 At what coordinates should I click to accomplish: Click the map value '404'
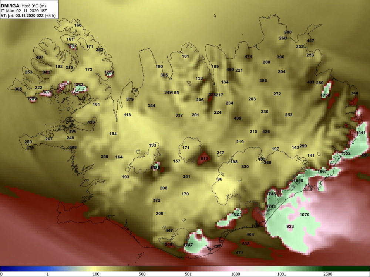[x=250, y=235]
